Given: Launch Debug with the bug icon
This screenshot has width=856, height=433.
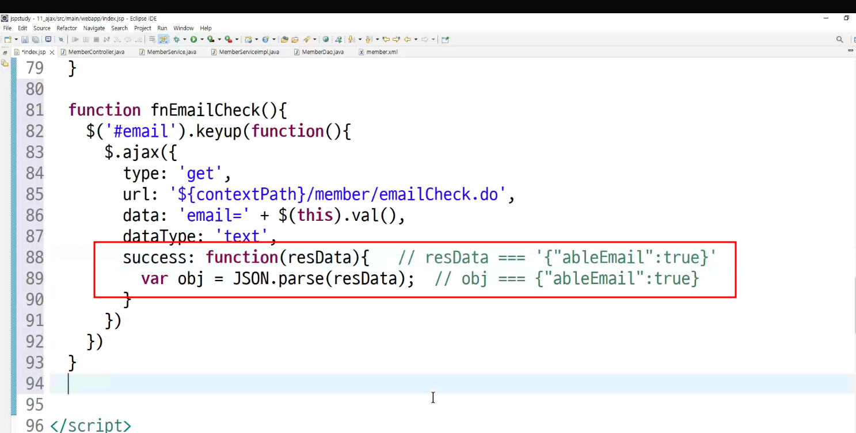Looking at the screenshot, I should 176,40.
